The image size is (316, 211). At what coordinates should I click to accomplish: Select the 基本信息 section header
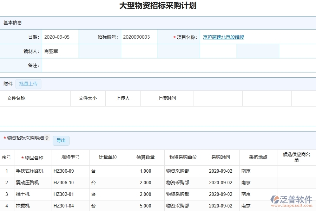click(x=12, y=23)
